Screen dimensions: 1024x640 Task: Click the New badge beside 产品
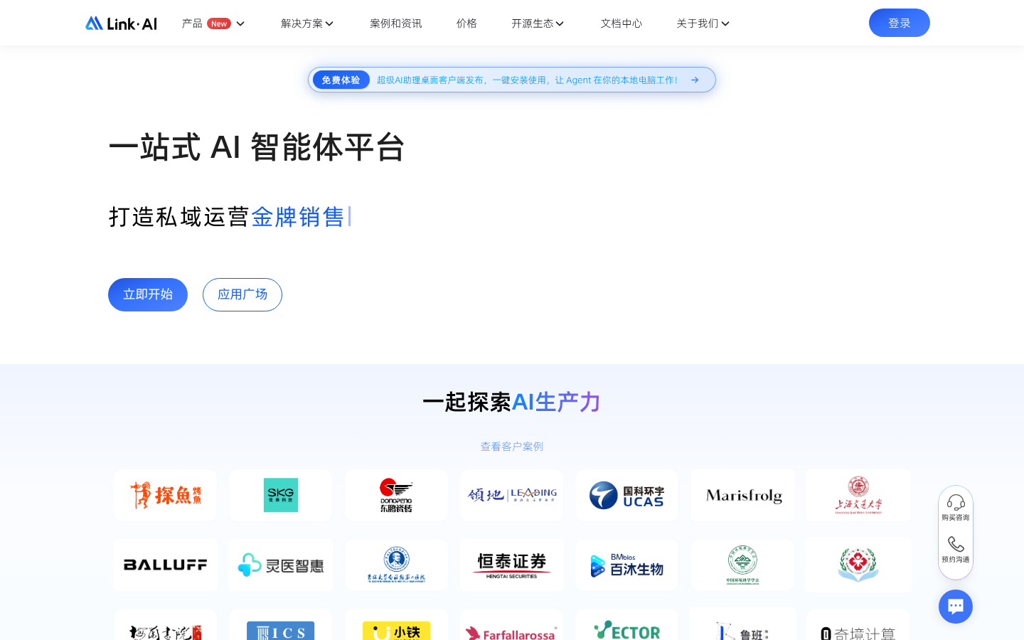click(219, 23)
